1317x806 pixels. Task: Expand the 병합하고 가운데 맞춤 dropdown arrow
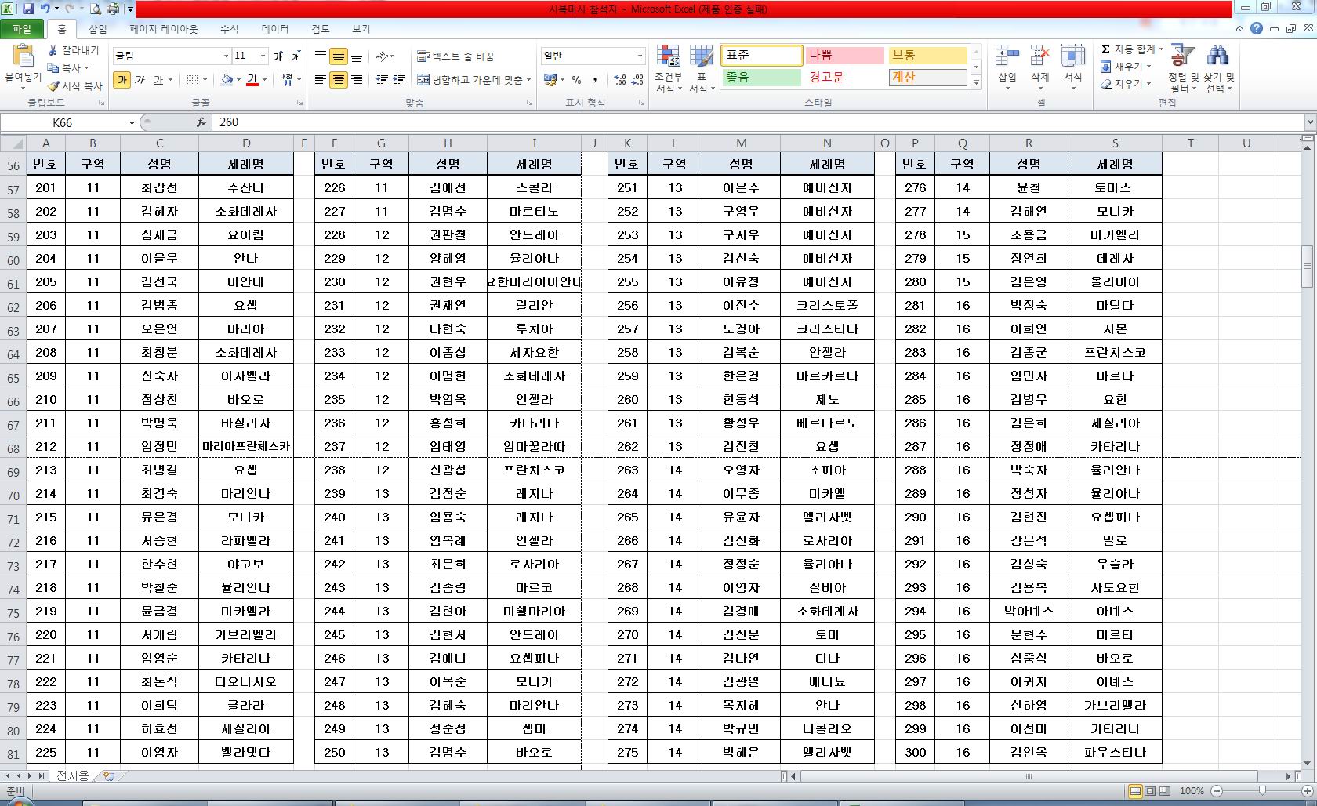529,79
